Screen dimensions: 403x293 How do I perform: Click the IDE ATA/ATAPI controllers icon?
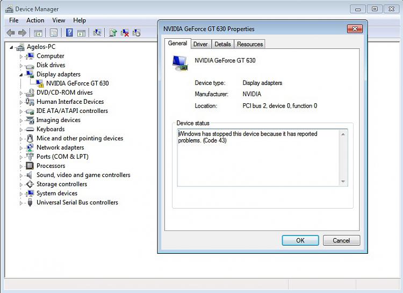30,111
